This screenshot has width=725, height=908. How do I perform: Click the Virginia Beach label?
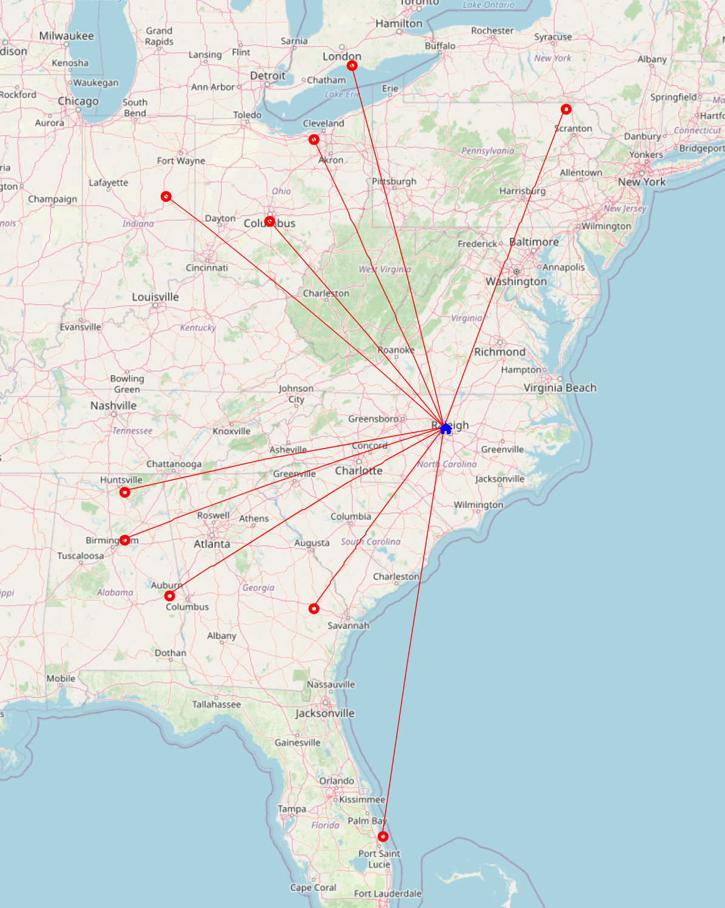point(560,388)
